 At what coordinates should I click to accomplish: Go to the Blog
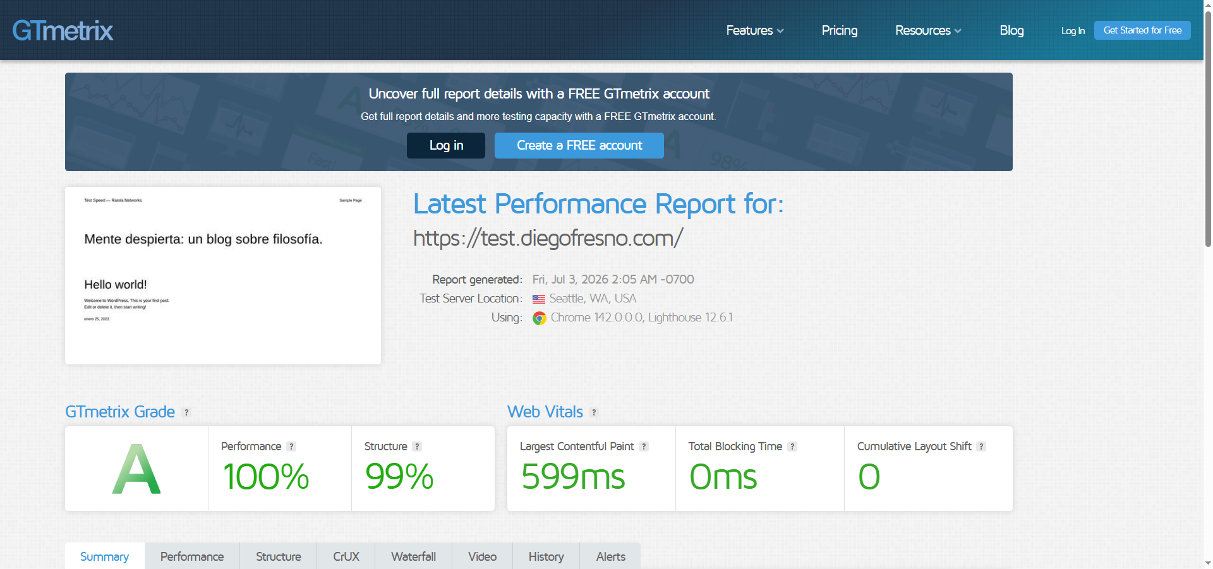(x=1011, y=30)
